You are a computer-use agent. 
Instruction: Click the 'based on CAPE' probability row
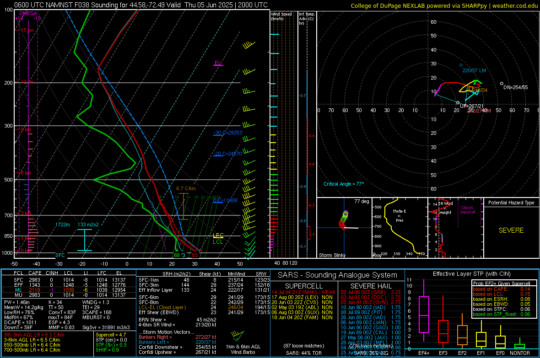[502, 289]
